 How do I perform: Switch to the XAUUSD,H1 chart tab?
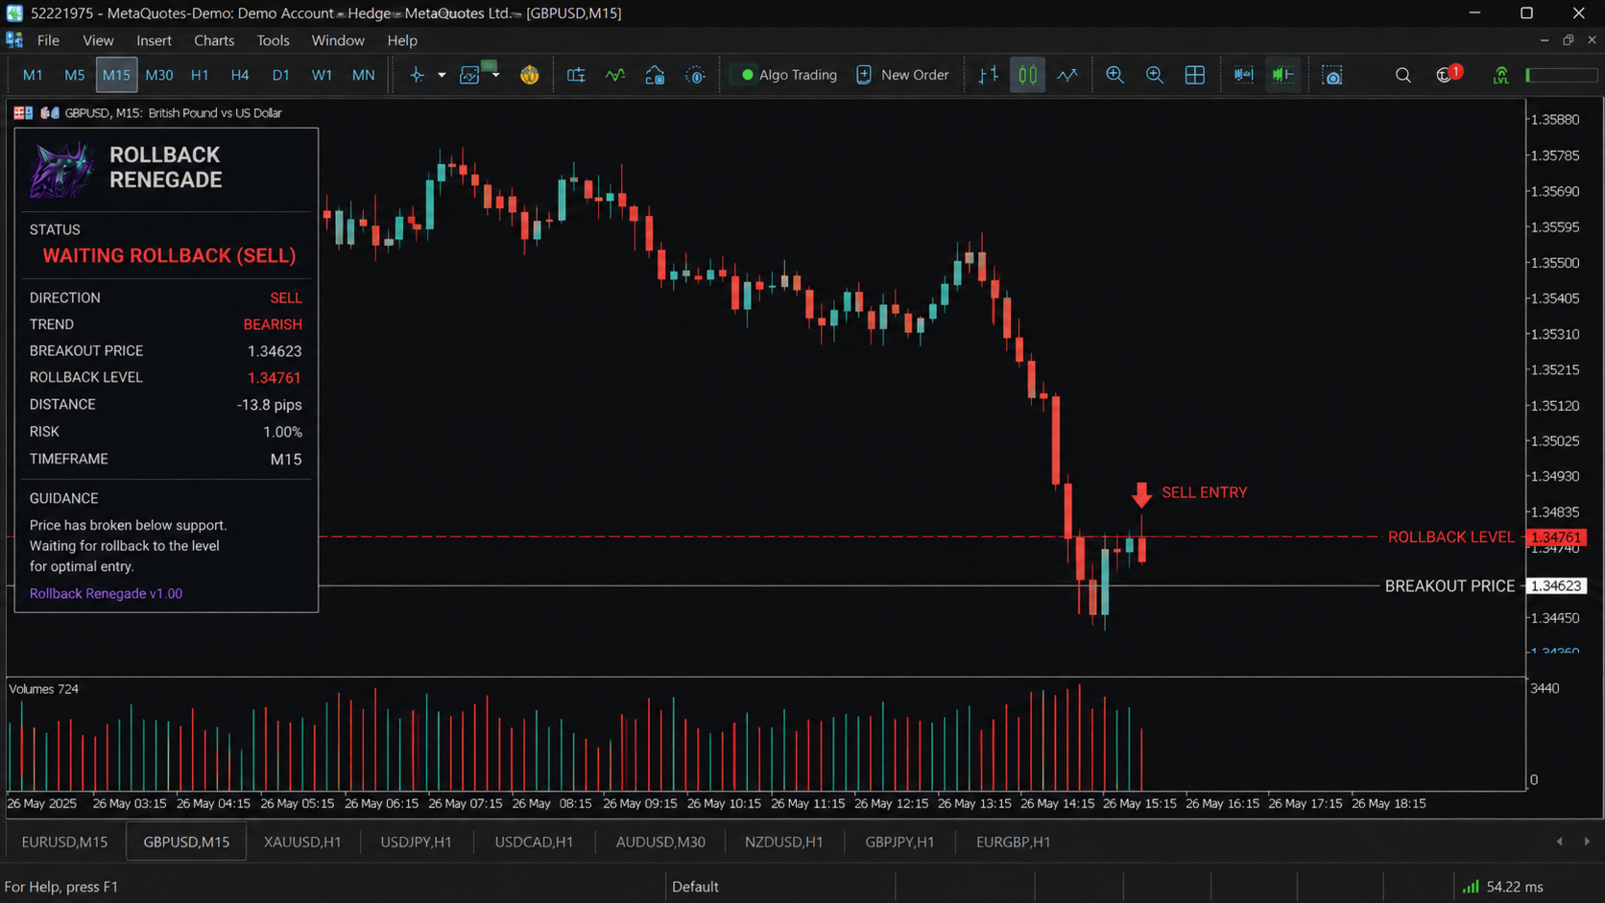click(302, 842)
